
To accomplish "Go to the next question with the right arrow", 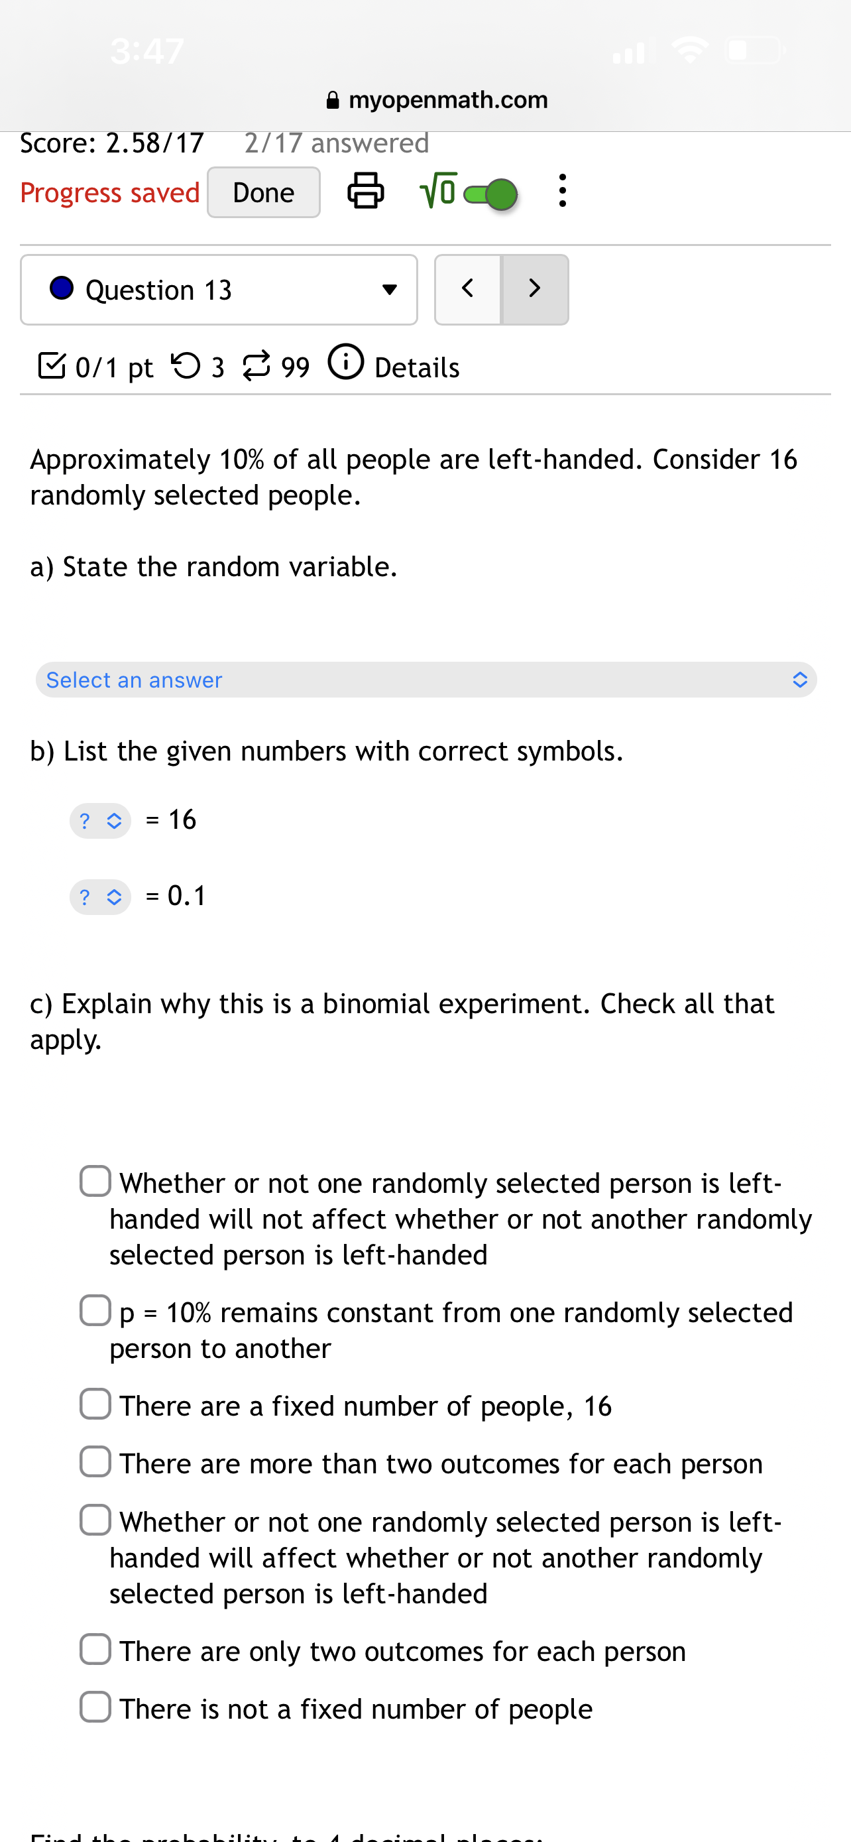I will pyautogui.click(x=534, y=290).
